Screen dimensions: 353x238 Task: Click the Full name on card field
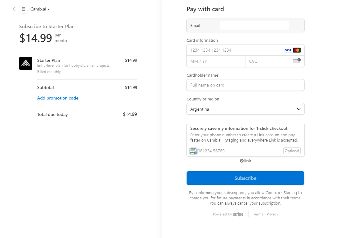245,85
